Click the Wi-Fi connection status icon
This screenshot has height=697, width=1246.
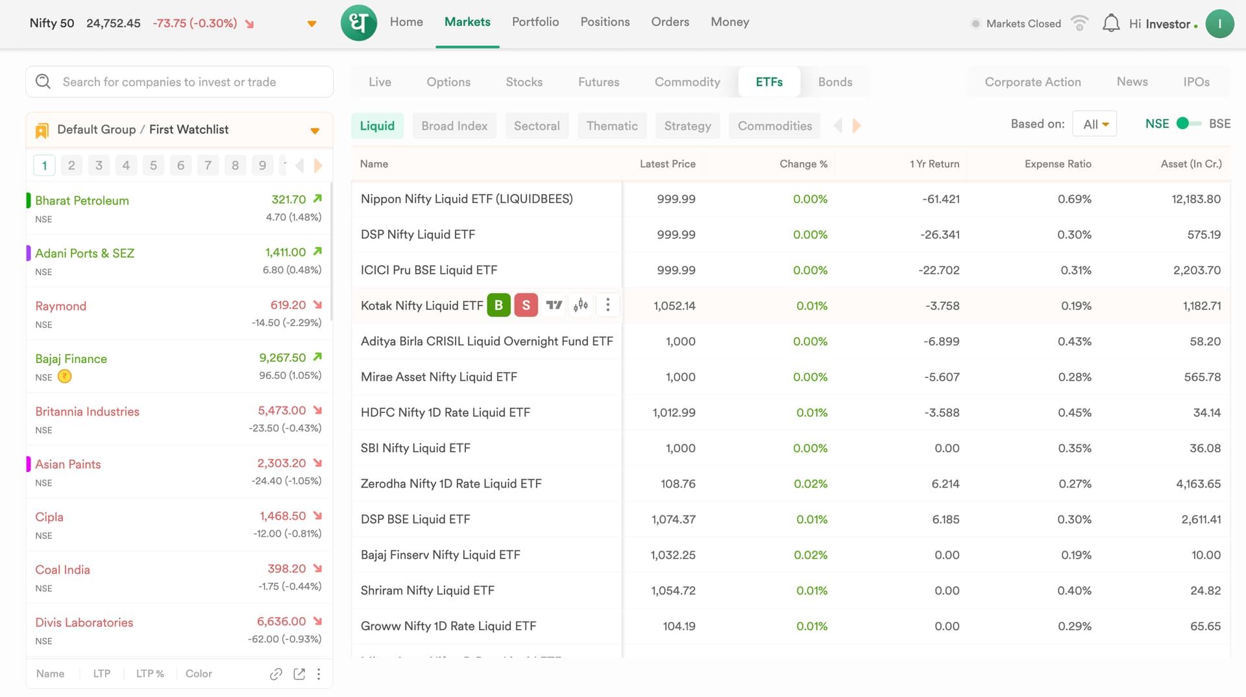[x=1079, y=23]
